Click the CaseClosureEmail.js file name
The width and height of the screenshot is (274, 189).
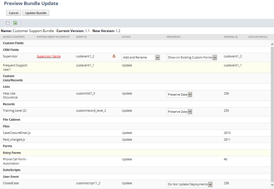(x=17, y=133)
